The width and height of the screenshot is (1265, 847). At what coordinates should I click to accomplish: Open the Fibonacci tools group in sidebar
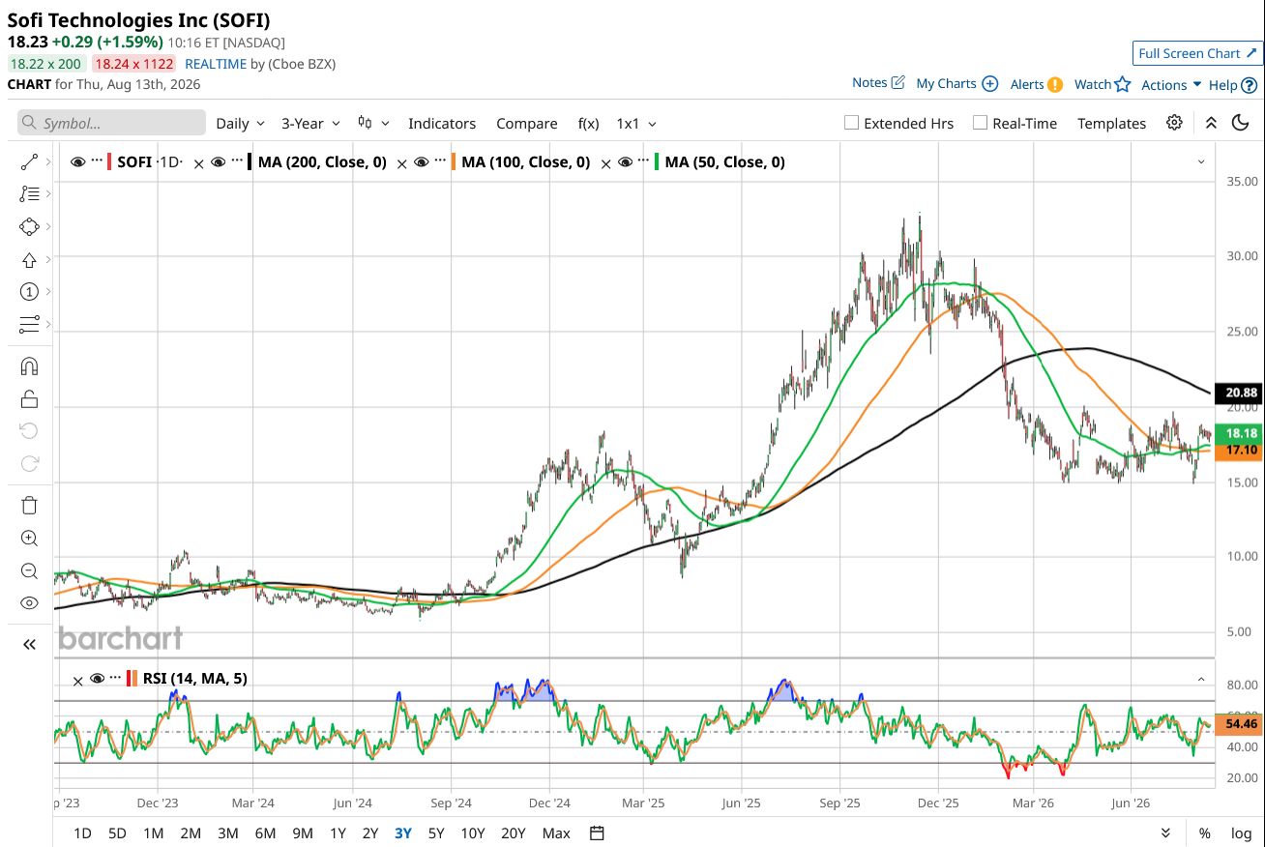pyautogui.click(x=29, y=193)
